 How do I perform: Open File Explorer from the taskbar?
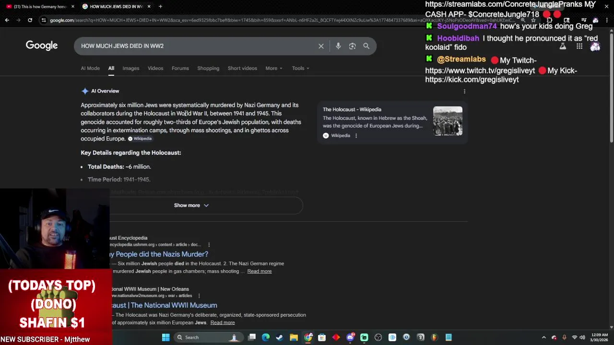pos(294,337)
